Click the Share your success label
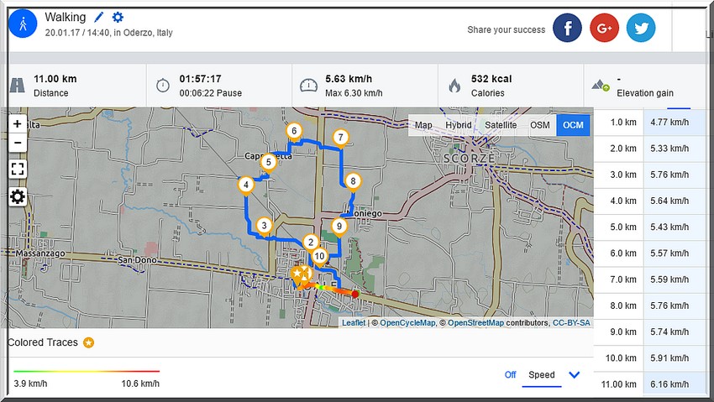This screenshot has width=714, height=402. point(507,29)
